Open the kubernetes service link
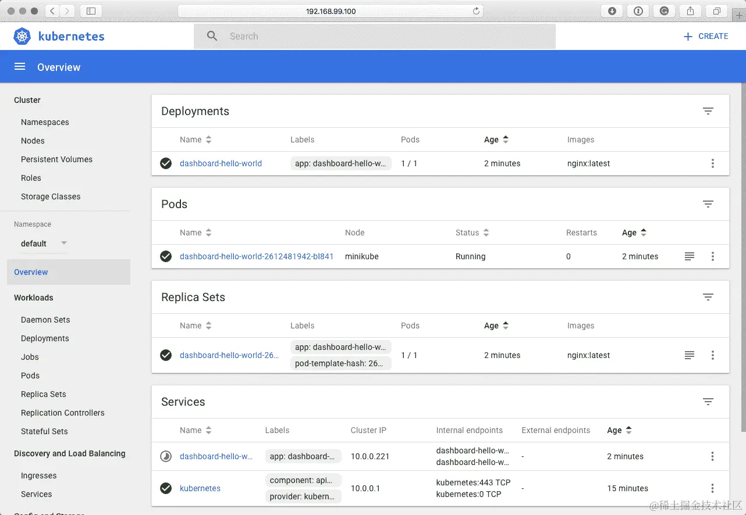 point(200,488)
